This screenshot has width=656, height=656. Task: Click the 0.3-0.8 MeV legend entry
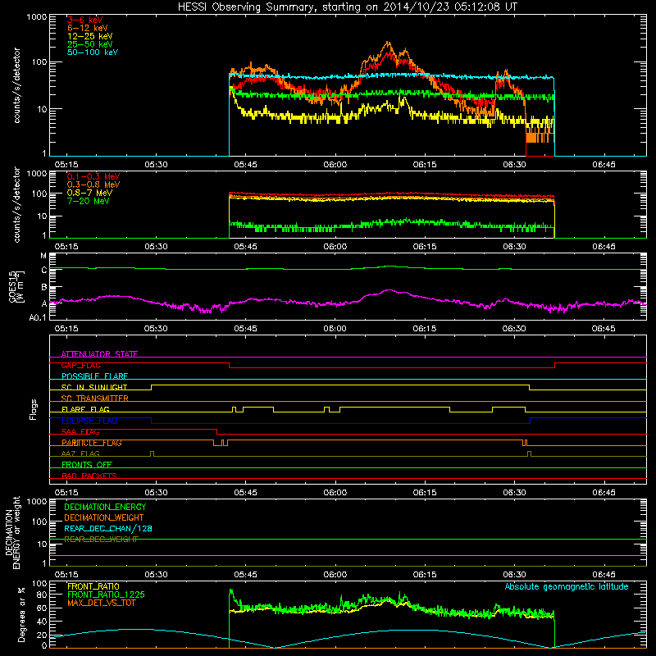[x=93, y=185]
